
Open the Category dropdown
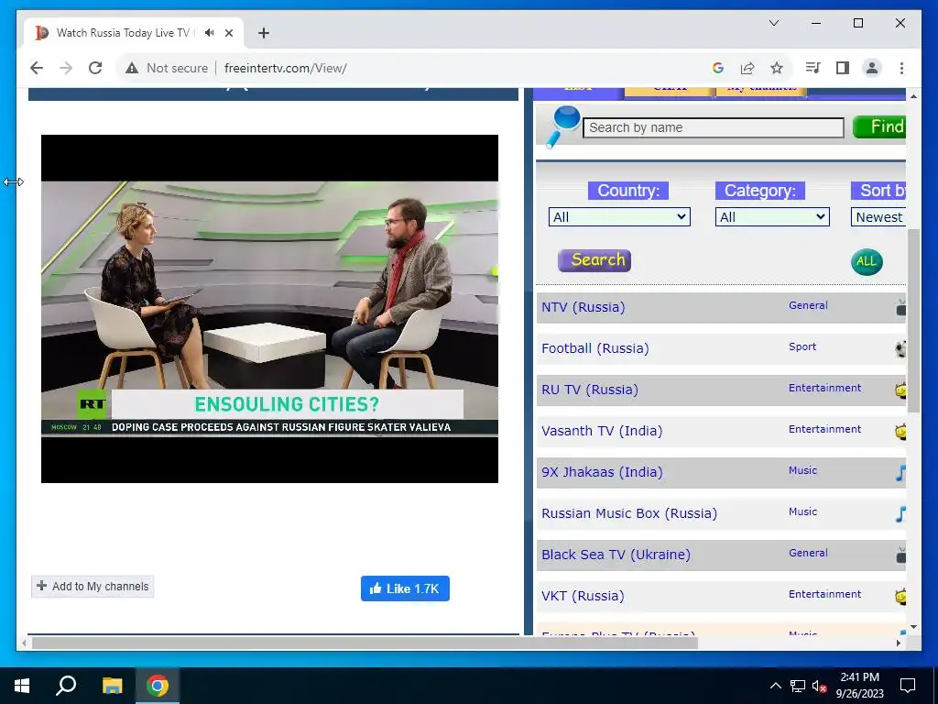pyautogui.click(x=772, y=216)
